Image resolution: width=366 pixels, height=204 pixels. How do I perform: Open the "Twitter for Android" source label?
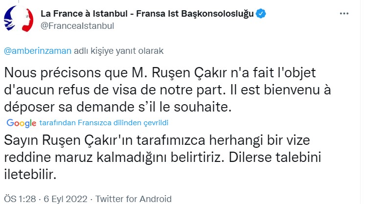coord(133,199)
